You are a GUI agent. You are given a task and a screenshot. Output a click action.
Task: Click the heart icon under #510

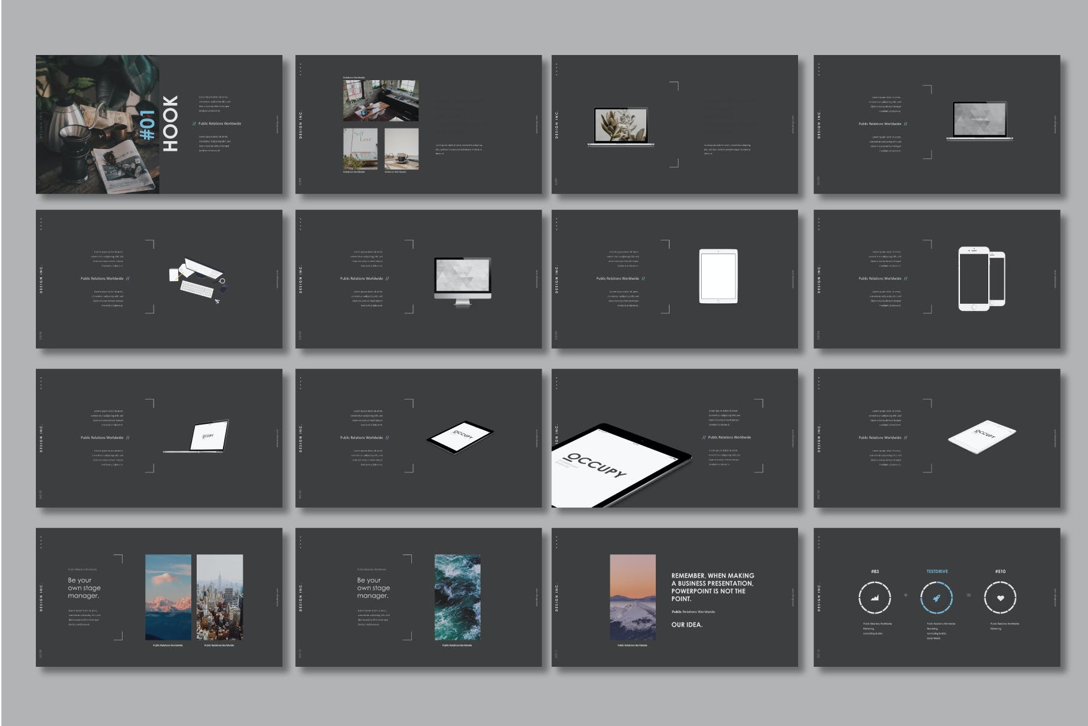pos(1000,597)
